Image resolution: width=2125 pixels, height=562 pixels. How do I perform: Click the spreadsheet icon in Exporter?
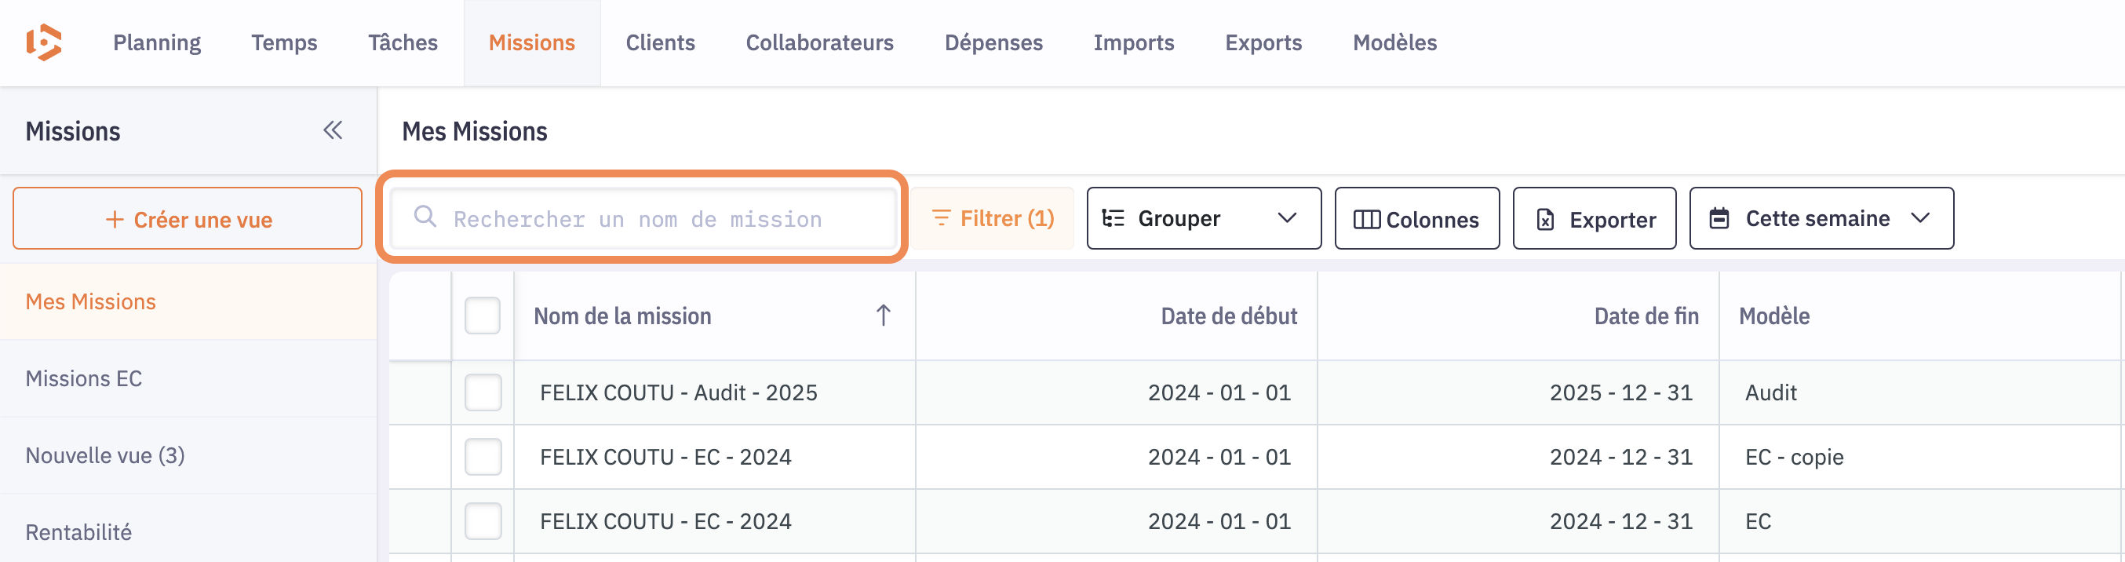(1545, 220)
